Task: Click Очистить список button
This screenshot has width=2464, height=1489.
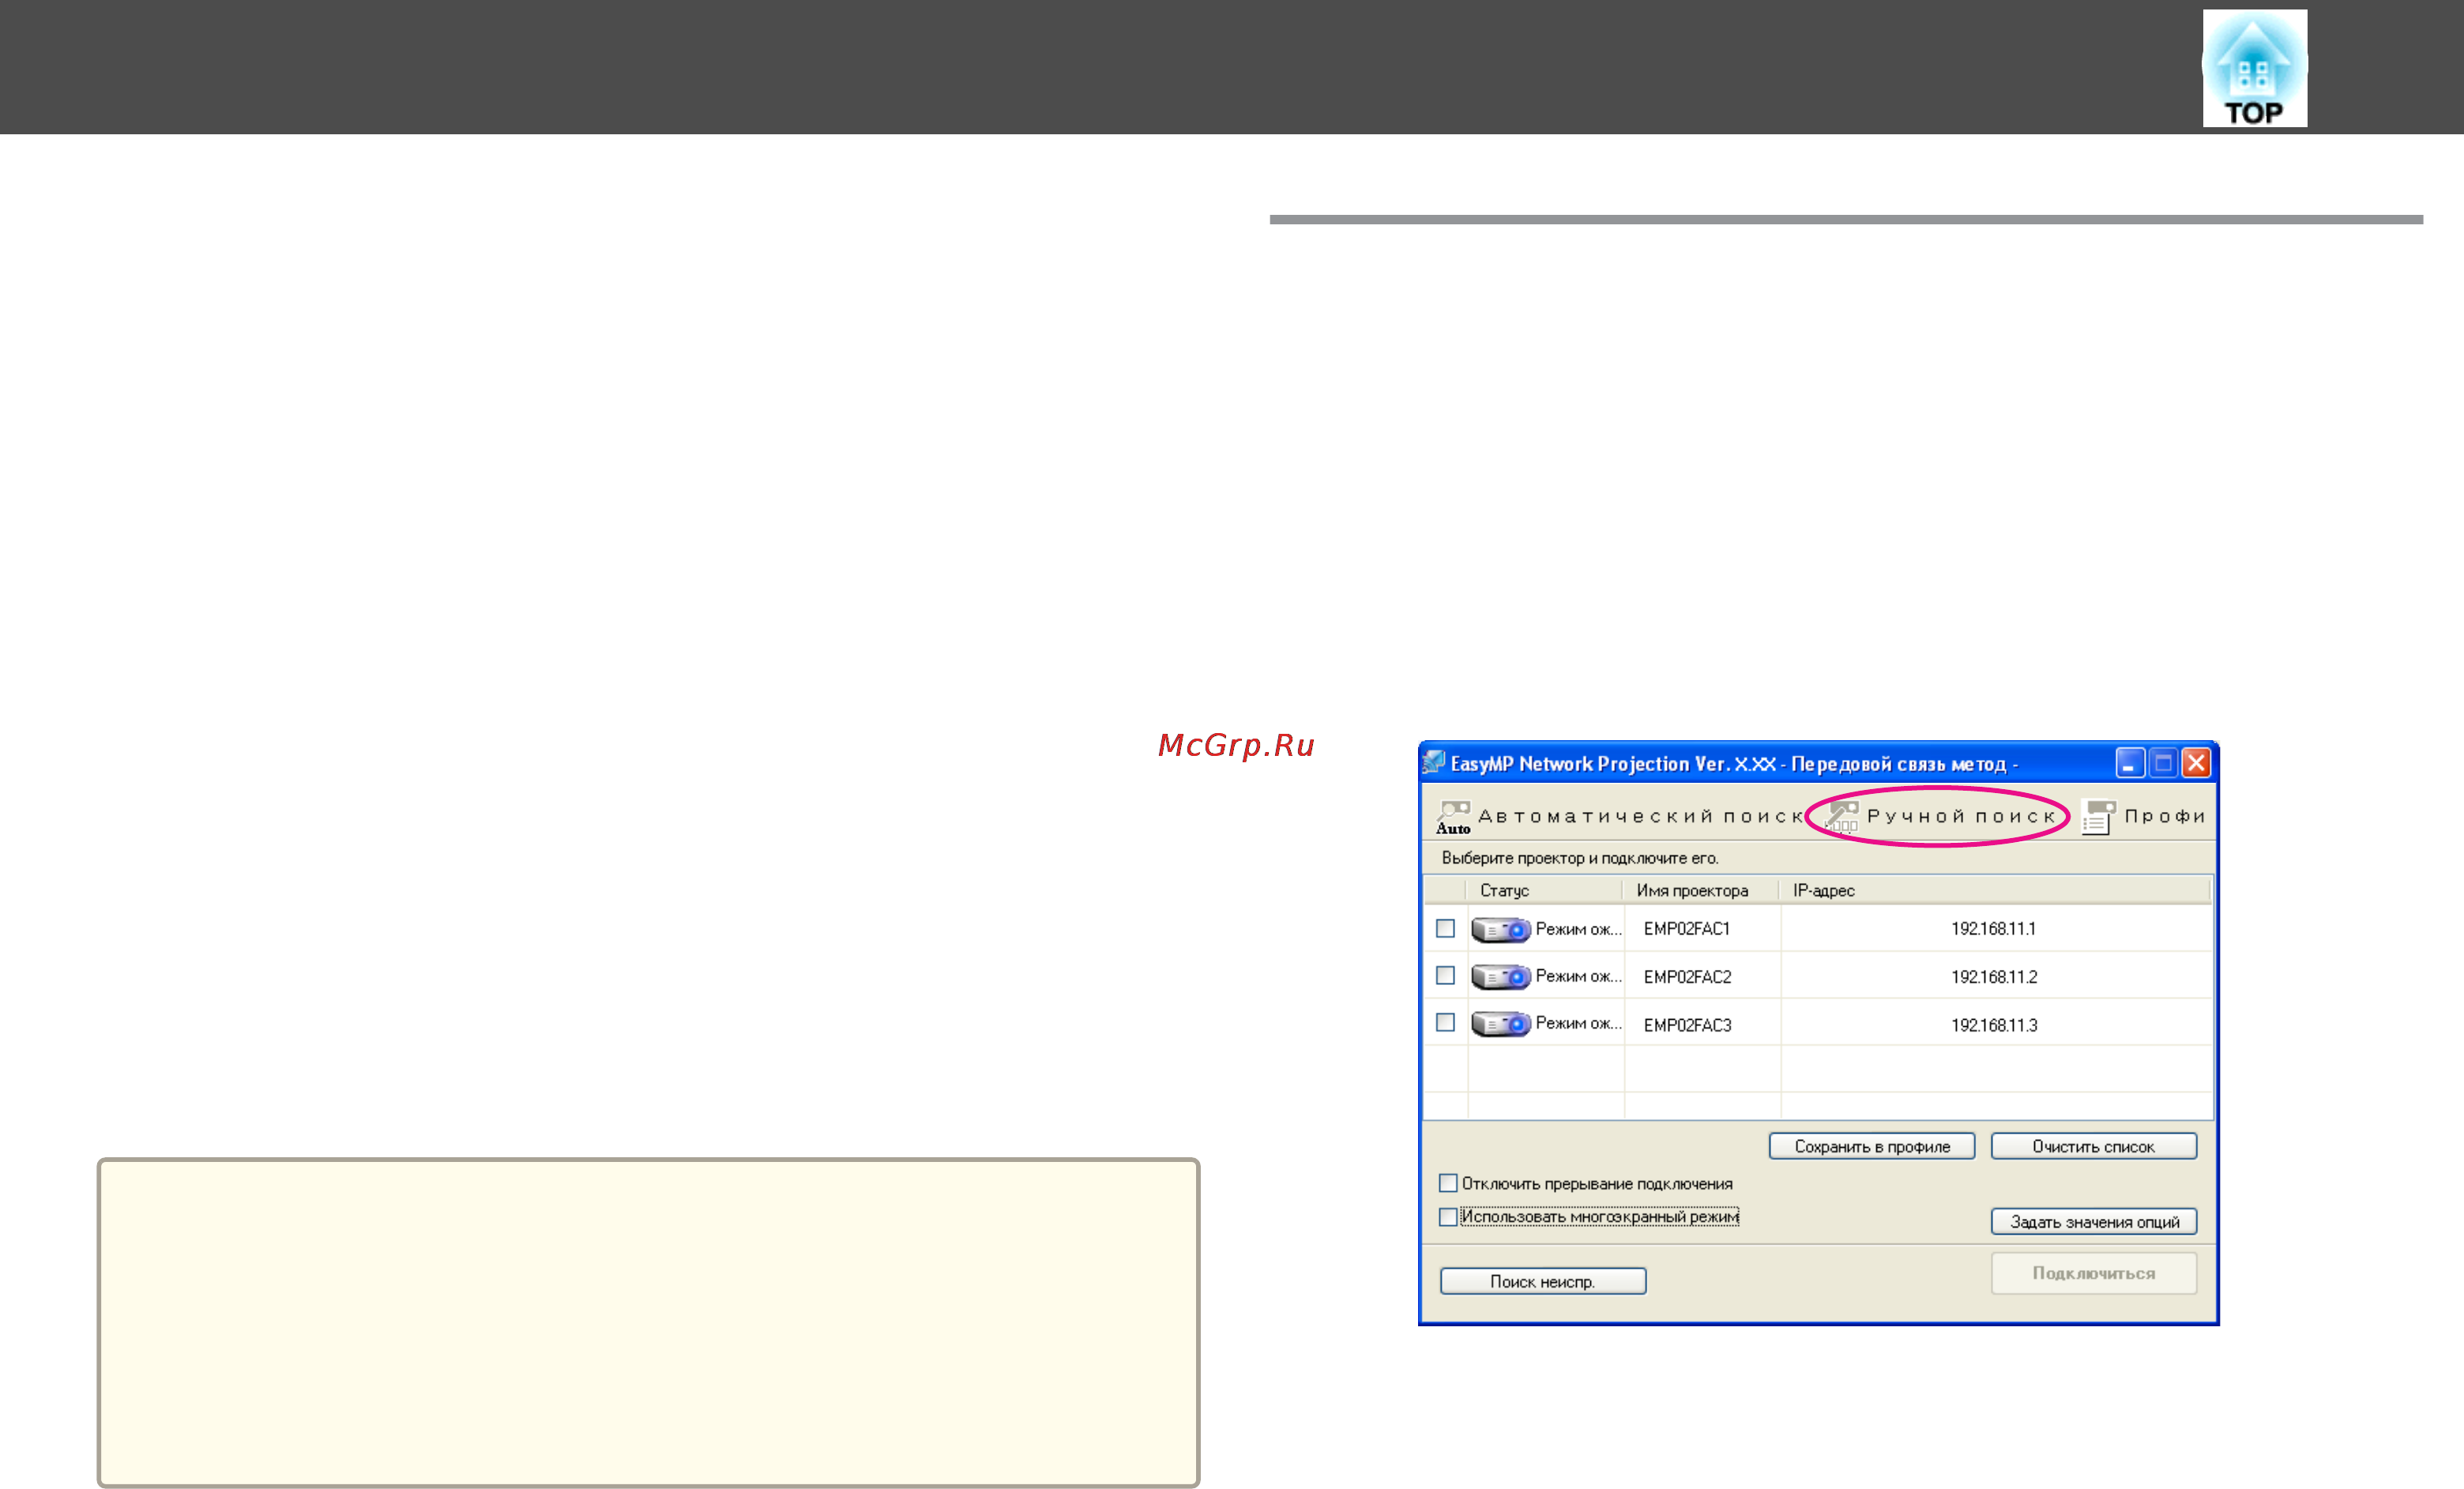Action: tap(2093, 1146)
